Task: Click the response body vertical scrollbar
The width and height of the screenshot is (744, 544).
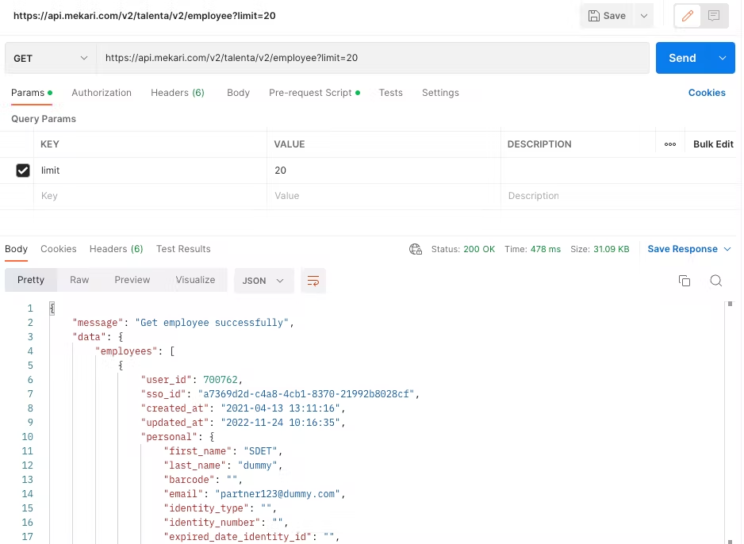Action: [730, 422]
